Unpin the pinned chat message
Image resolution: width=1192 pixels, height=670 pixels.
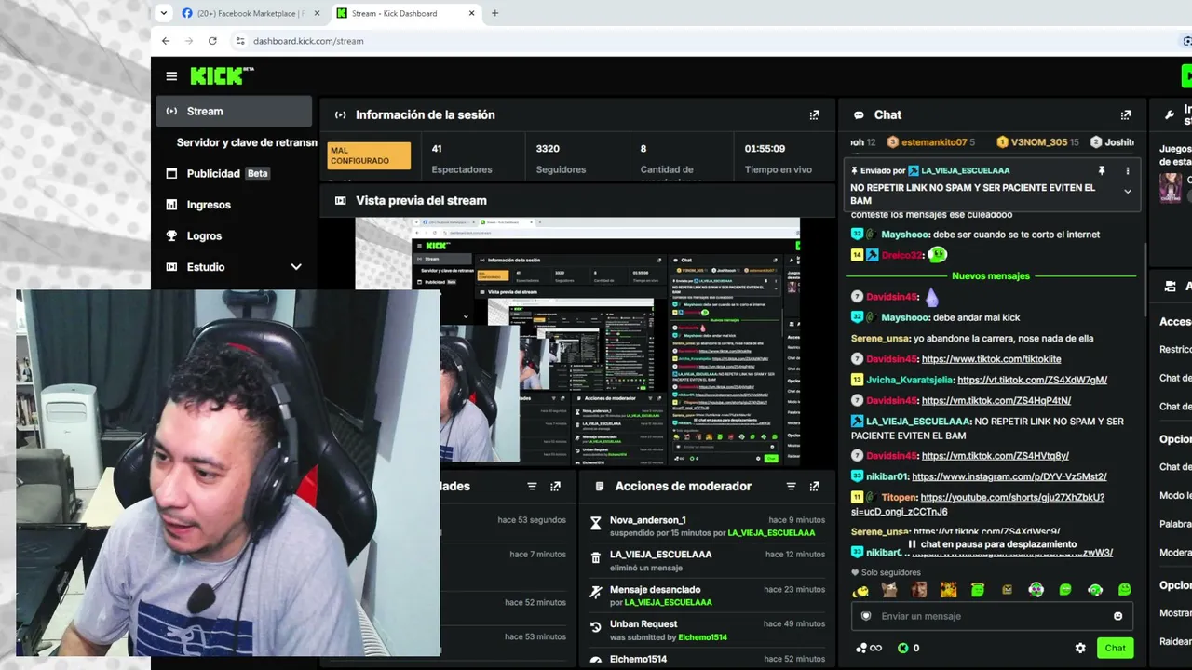point(1102,171)
